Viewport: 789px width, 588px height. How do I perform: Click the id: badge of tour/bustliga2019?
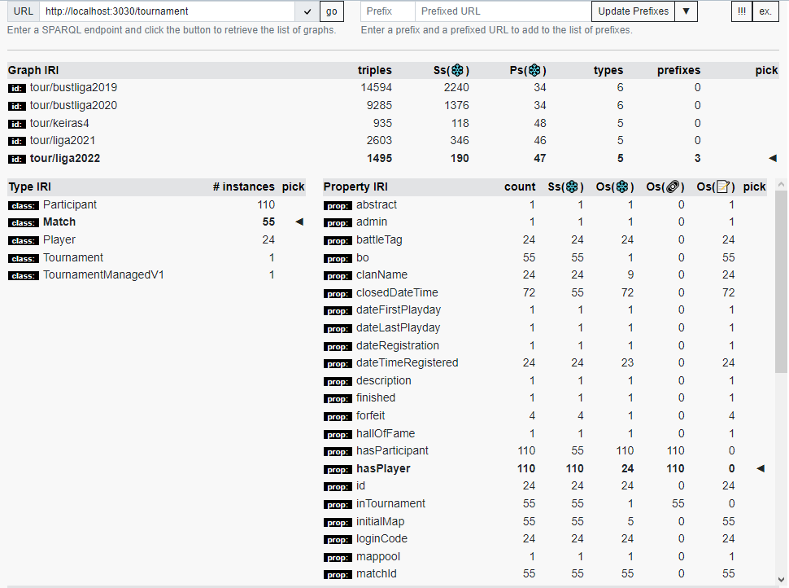click(16, 89)
